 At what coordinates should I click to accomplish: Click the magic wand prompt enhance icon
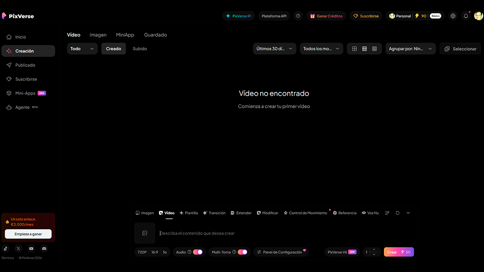pos(387,213)
